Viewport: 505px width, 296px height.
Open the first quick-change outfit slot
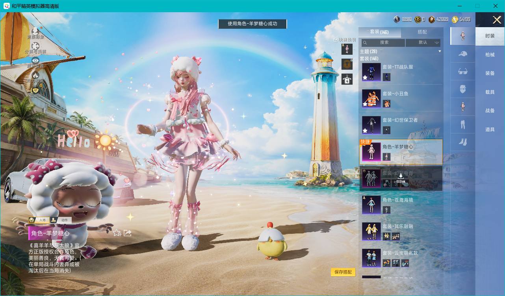pyautogui.click(x=347, y=49)
